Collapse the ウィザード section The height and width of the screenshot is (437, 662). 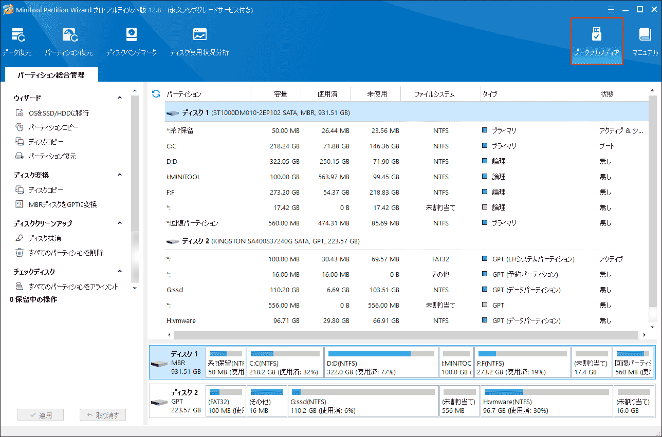[120, 98]
